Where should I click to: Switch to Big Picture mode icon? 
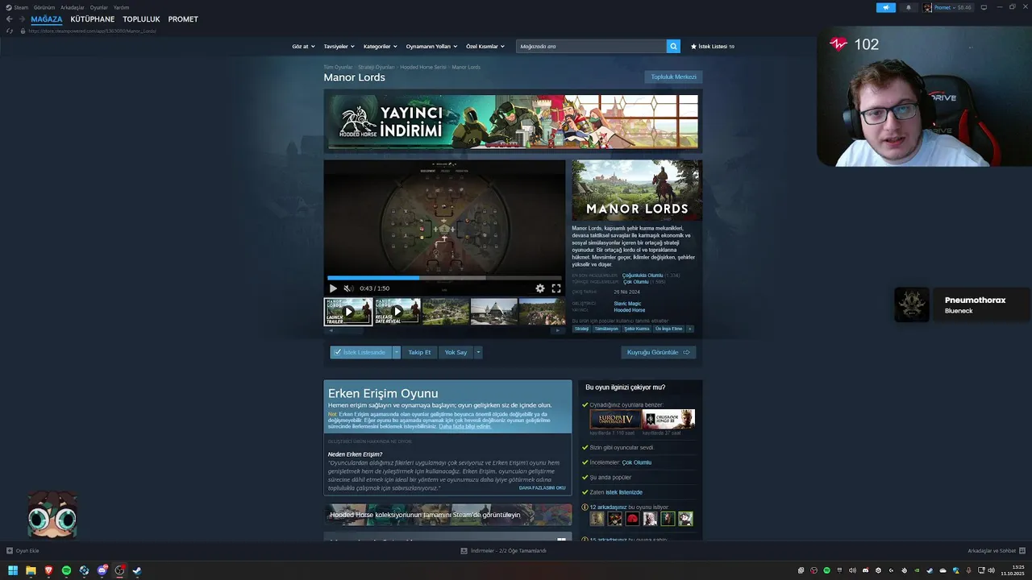(x=984, y=7)
